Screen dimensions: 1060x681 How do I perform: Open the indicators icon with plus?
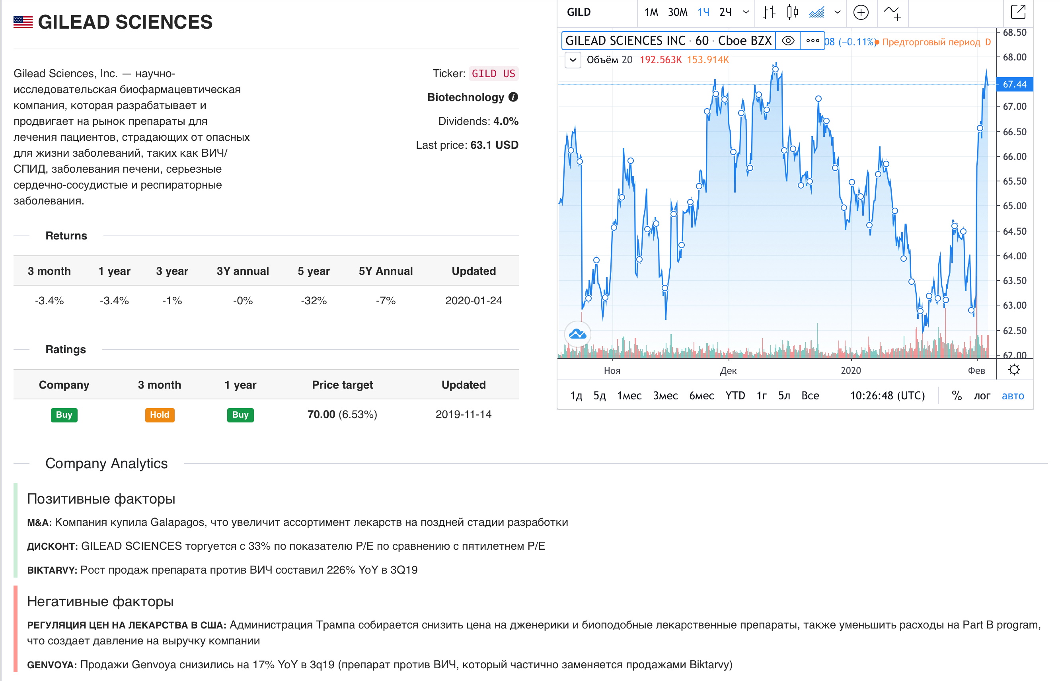pyautogui.click(x=892, y=12)
